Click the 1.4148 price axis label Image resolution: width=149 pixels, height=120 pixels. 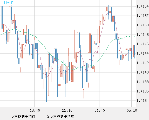point(143,35)
